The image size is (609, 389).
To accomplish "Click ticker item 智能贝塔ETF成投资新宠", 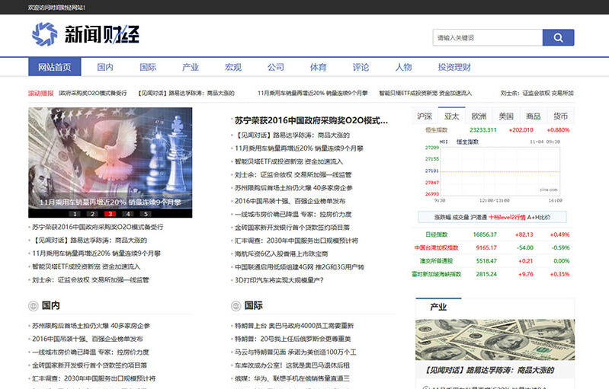I will (425, 93).
